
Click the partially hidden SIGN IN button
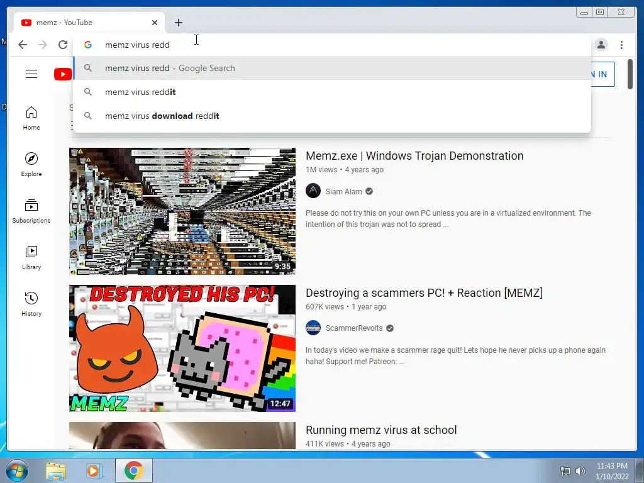pos(602,74)
